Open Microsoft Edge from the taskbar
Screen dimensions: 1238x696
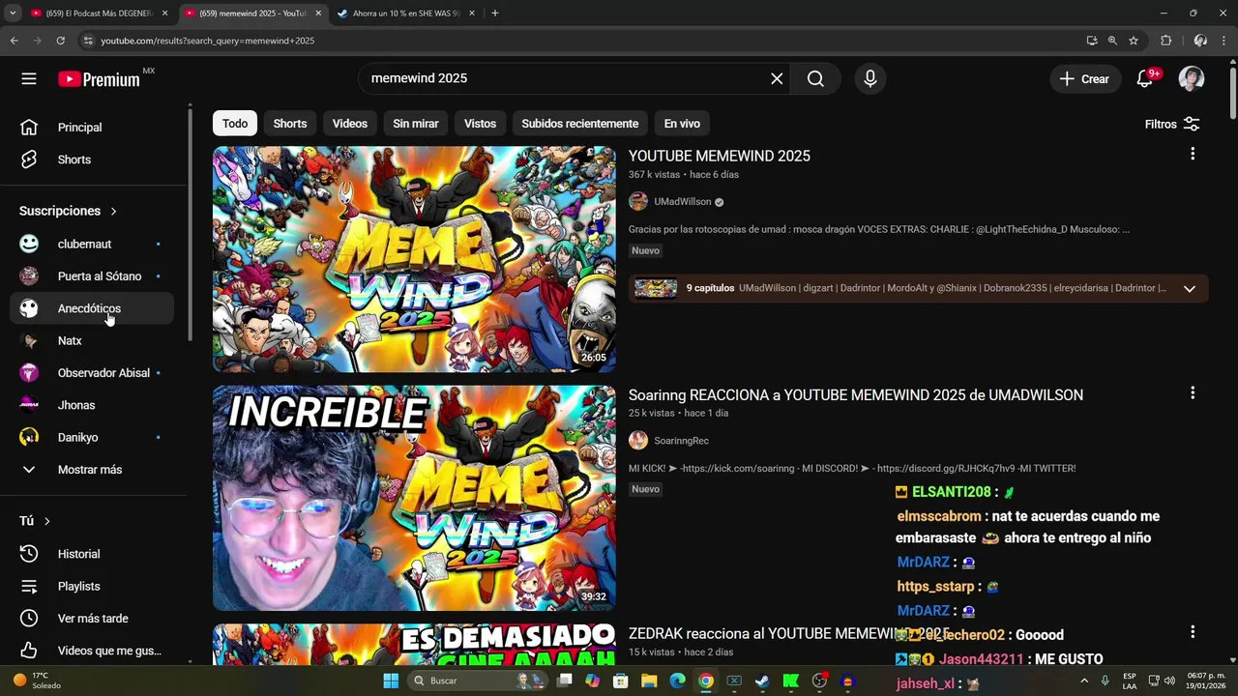[677, 681]
